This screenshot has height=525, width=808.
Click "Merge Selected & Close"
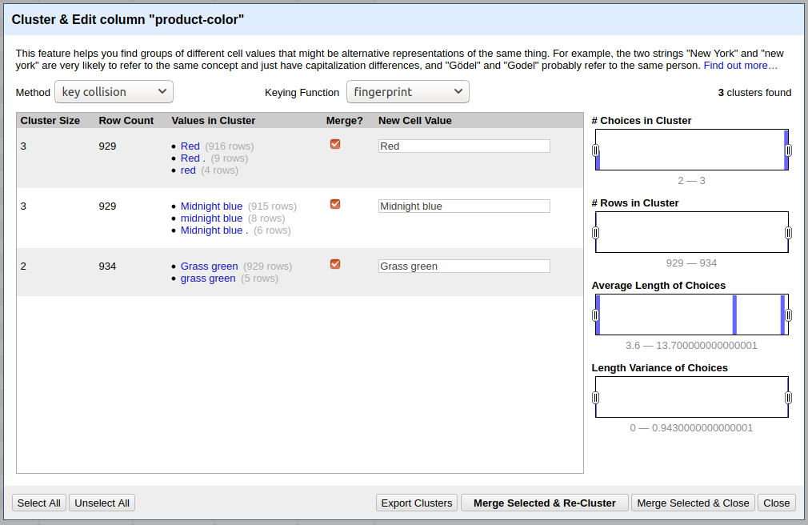pos(693,503)
